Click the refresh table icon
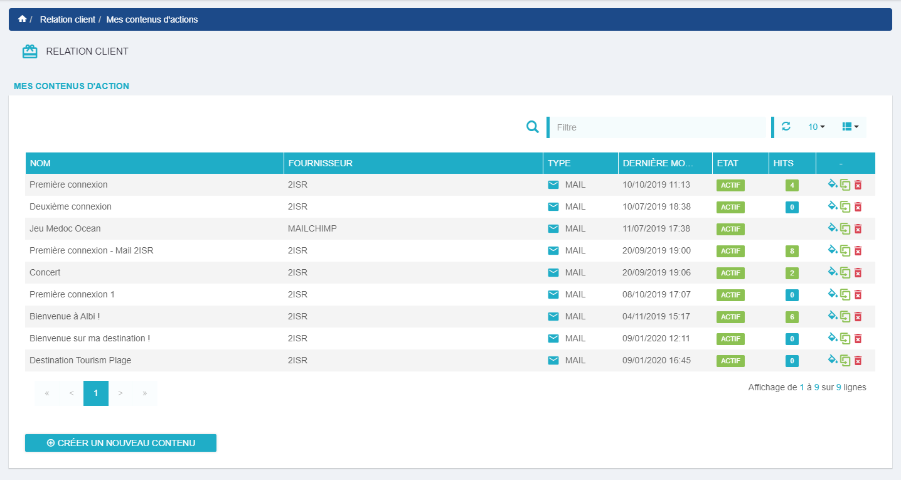The width and height of the screenshot is (901, 480). (786, 127)
